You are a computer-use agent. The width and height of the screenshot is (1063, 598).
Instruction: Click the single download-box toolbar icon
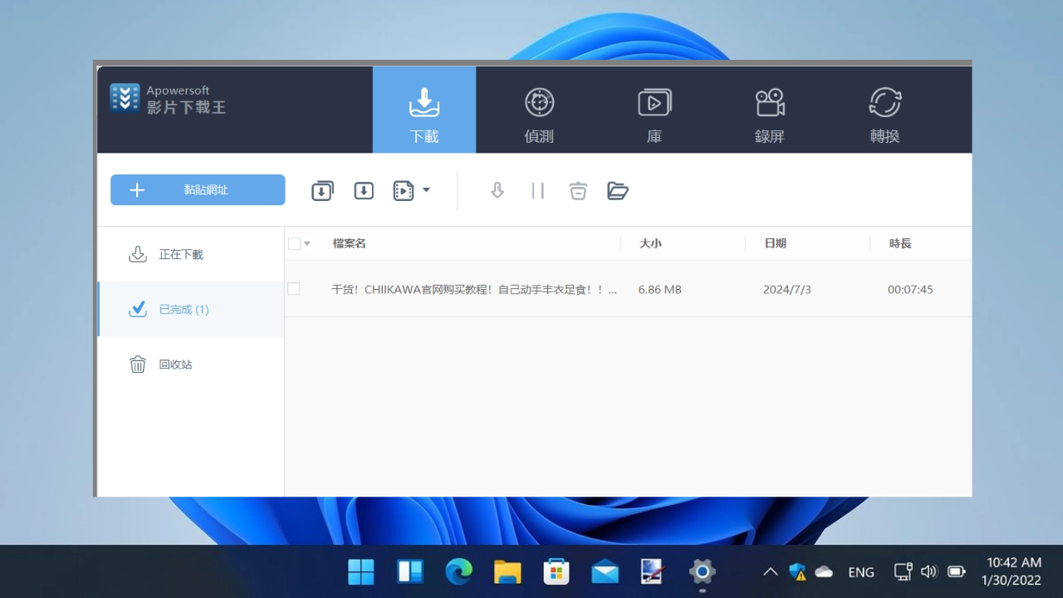364,190
